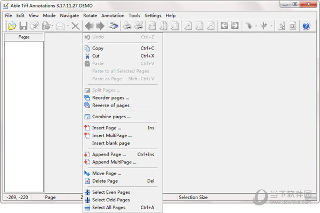
Task: Open the File menu
Action: pyautogui.click(x=9, y=15)
